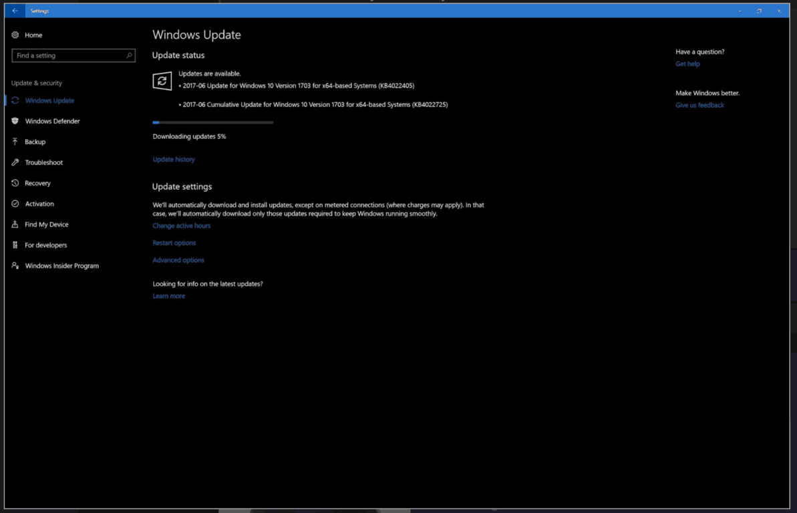The height and width of the screenshot is (513, 797).
Task: Select Find My Device
Action: [46, 224]
